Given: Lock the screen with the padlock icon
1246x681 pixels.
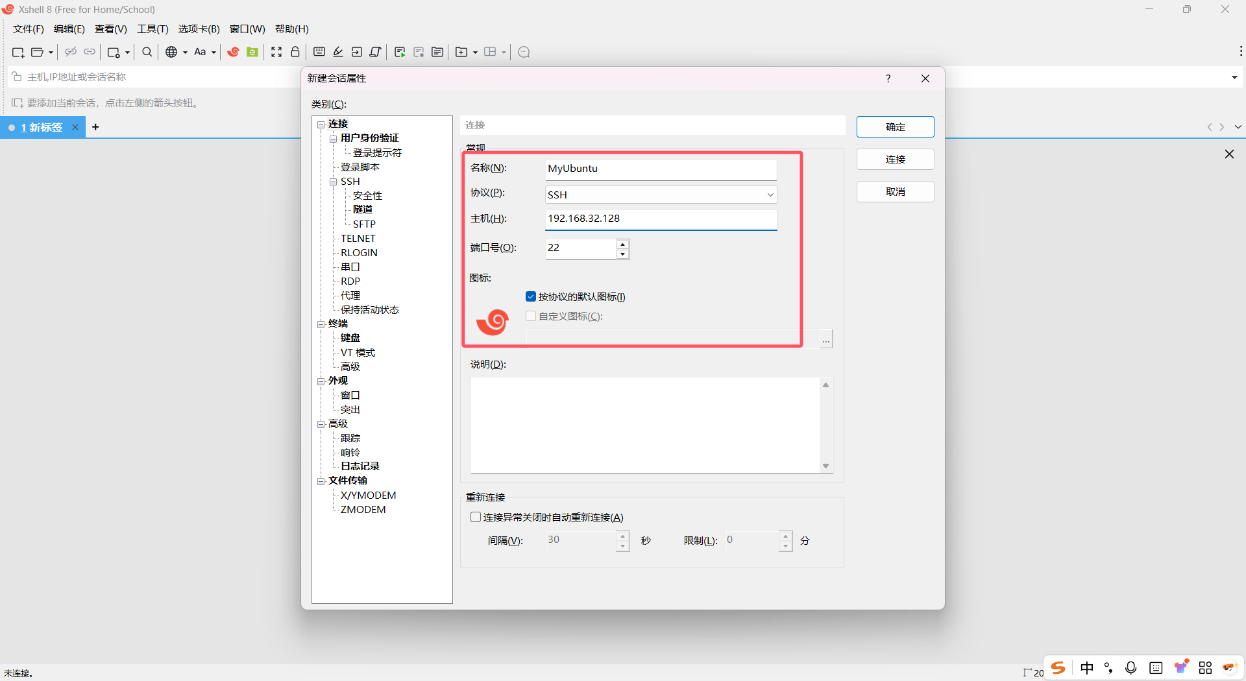Looking at the screenshot, I should pos(295,52).
